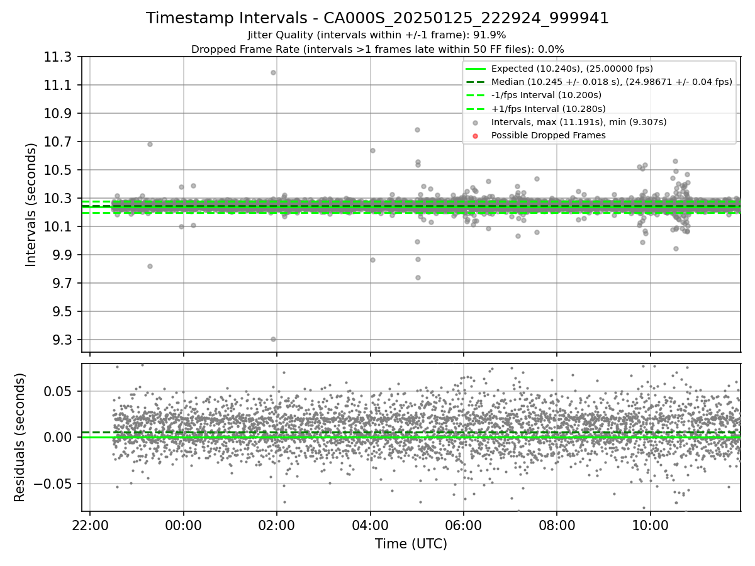Viewport: 755px width, 566px height.
Task: Click the legend entry 'Intervals, max (11.191s), min (9.307s)'
Action: click(579, 122)
